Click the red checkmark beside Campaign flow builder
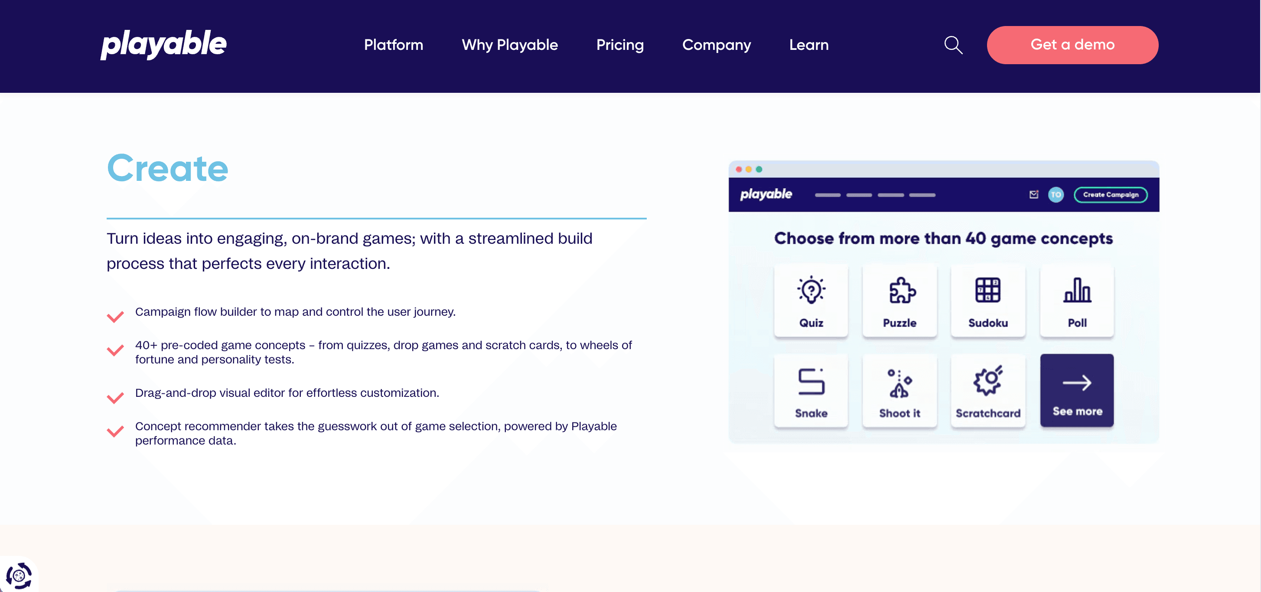Image resolution: width=1261 pixels, height=592 pixels. (115, 317)
